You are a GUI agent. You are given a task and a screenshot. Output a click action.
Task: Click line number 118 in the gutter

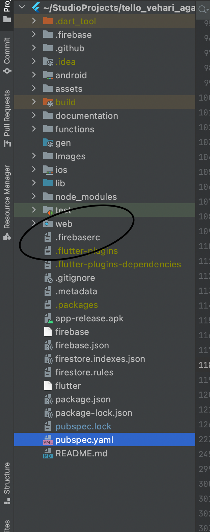tap(204, 365)
